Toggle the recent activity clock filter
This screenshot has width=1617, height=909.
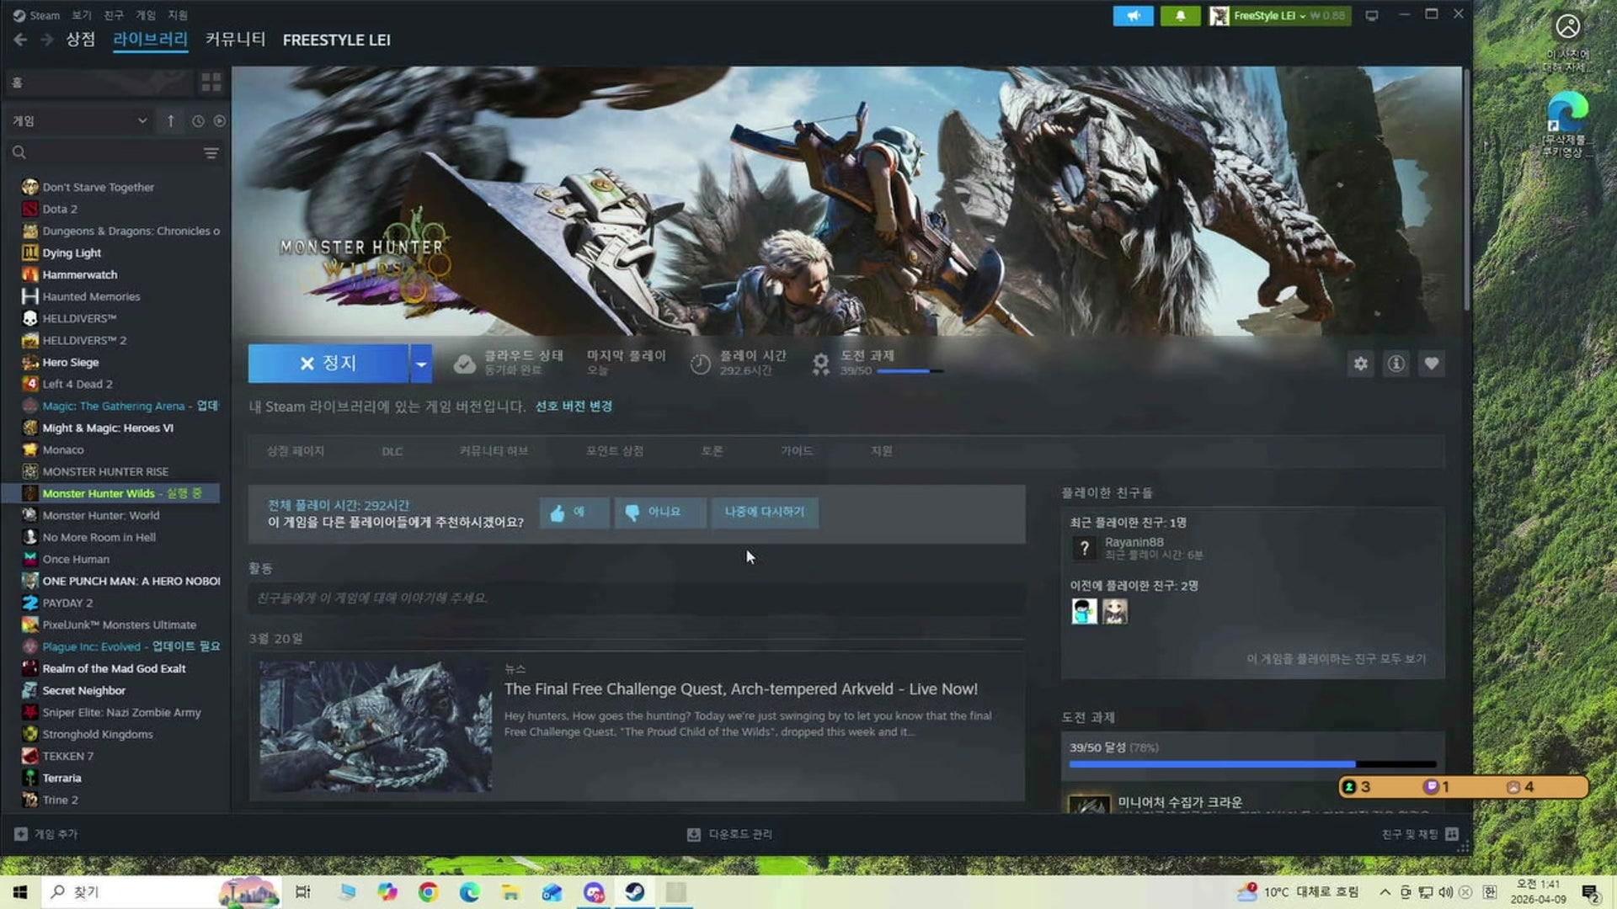pyautogui.click(x=198, y=121)
